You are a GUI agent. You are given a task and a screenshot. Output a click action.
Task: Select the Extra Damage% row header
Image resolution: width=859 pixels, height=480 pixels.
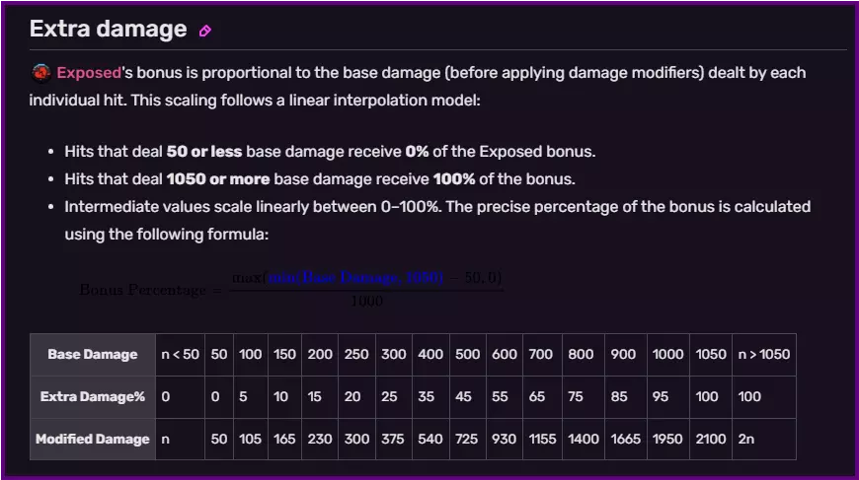pos(93,396)
